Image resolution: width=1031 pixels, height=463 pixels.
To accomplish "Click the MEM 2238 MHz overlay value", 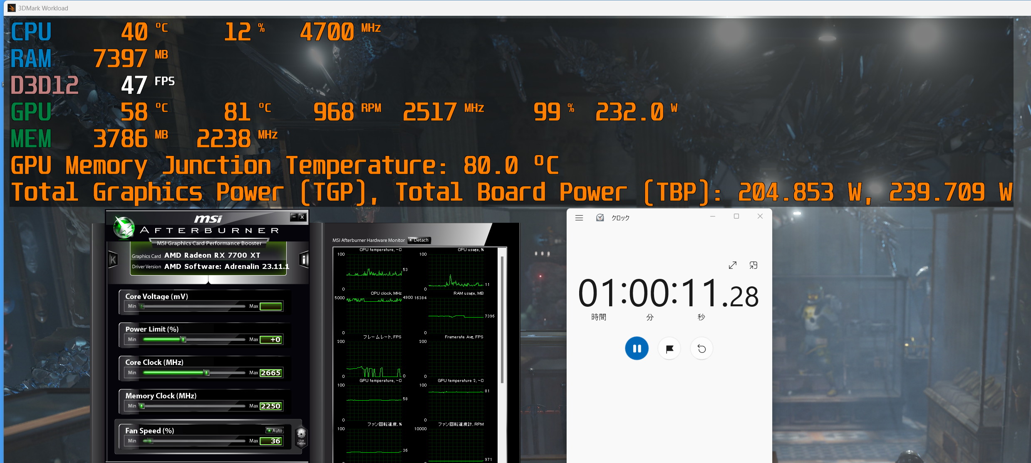I will click(237, 138).
